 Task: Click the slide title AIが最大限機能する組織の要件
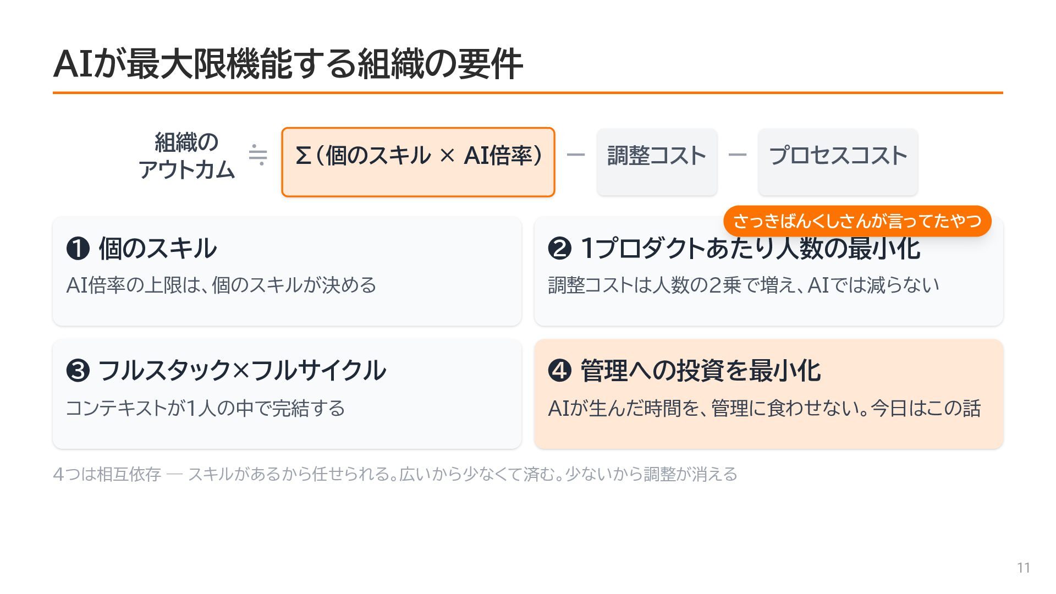pyautogui.click(x=288, y=64)
